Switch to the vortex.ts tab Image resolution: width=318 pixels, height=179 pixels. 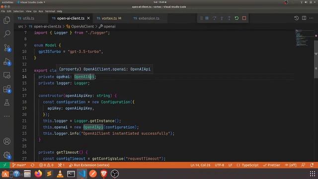pyautogui.click(x=109, y=18)
